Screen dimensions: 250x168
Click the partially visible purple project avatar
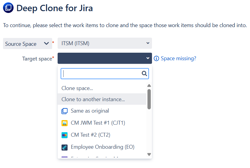(x=65, y=157)
